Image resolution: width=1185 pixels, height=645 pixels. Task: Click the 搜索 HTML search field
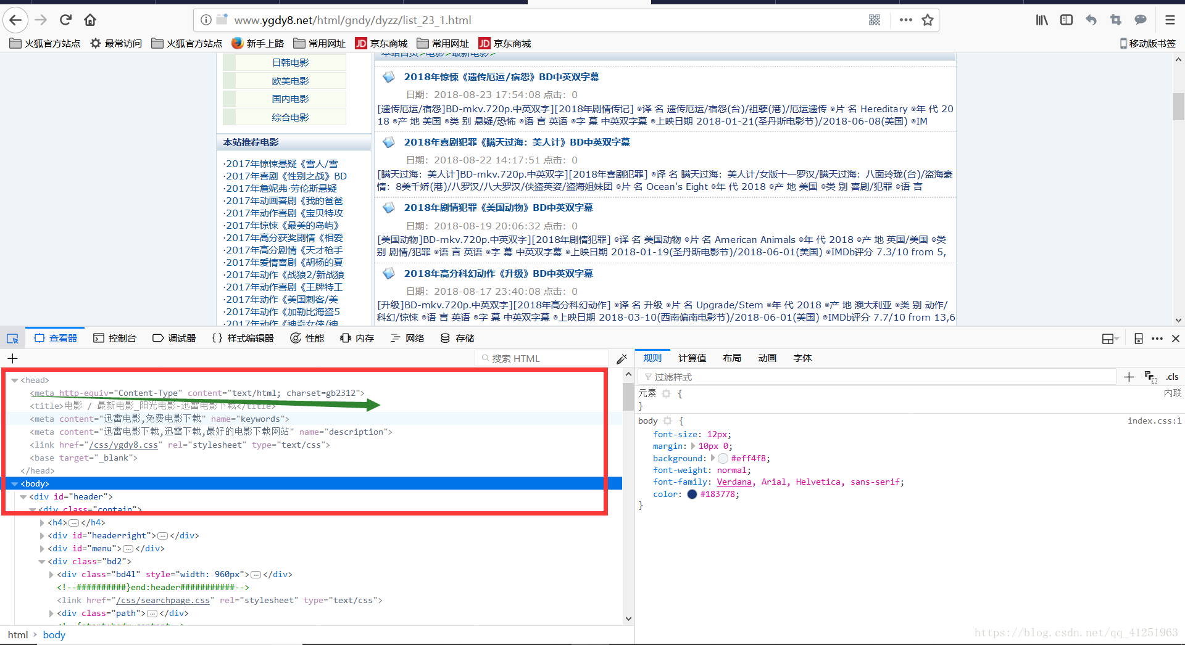[x=542, y=358]
